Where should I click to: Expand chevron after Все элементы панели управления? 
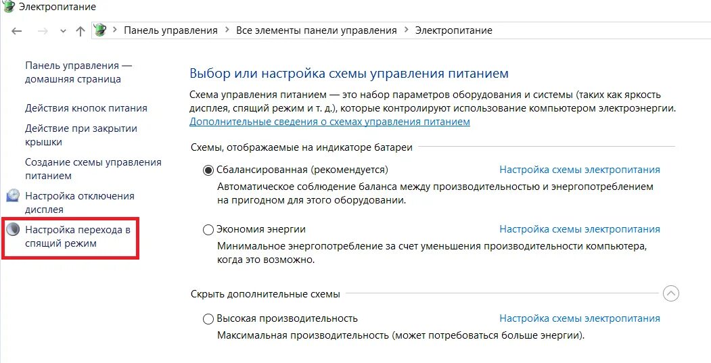406,30
